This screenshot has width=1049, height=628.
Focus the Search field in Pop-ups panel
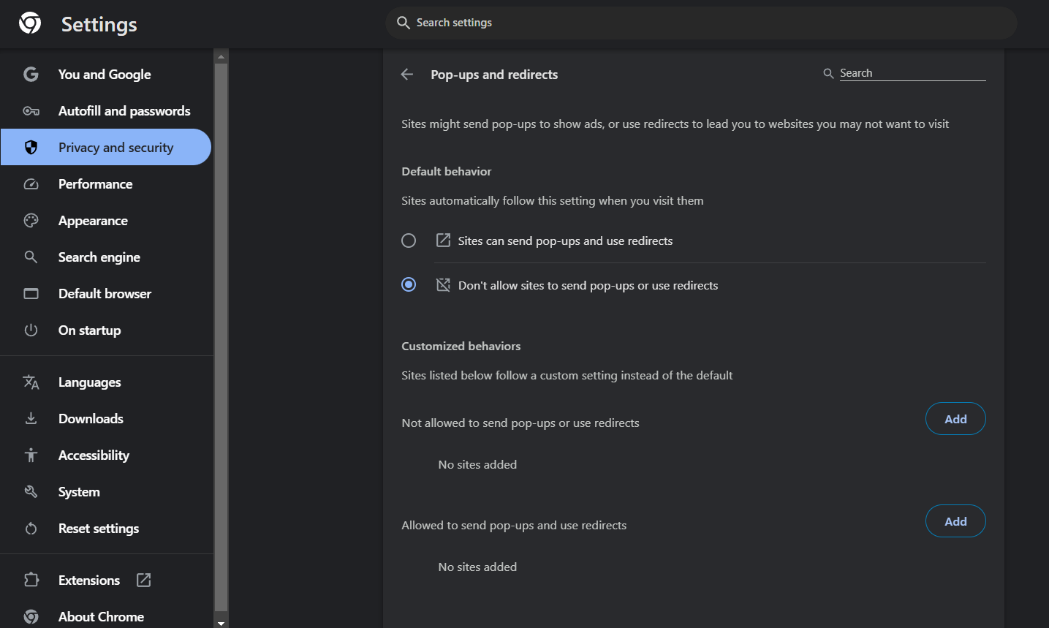point(911,73)
